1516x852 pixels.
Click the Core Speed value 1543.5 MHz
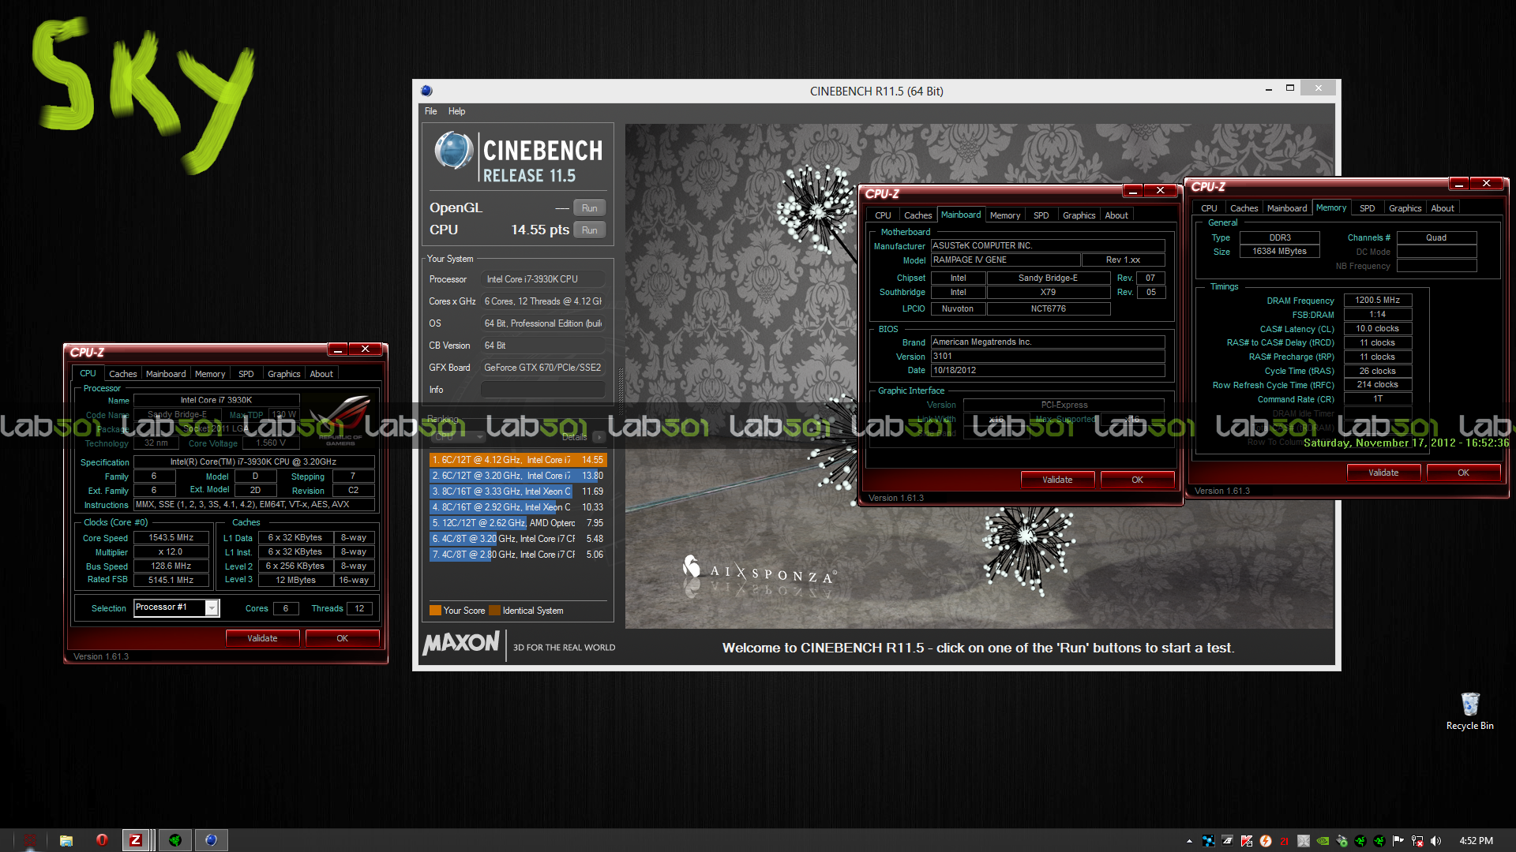171,538
